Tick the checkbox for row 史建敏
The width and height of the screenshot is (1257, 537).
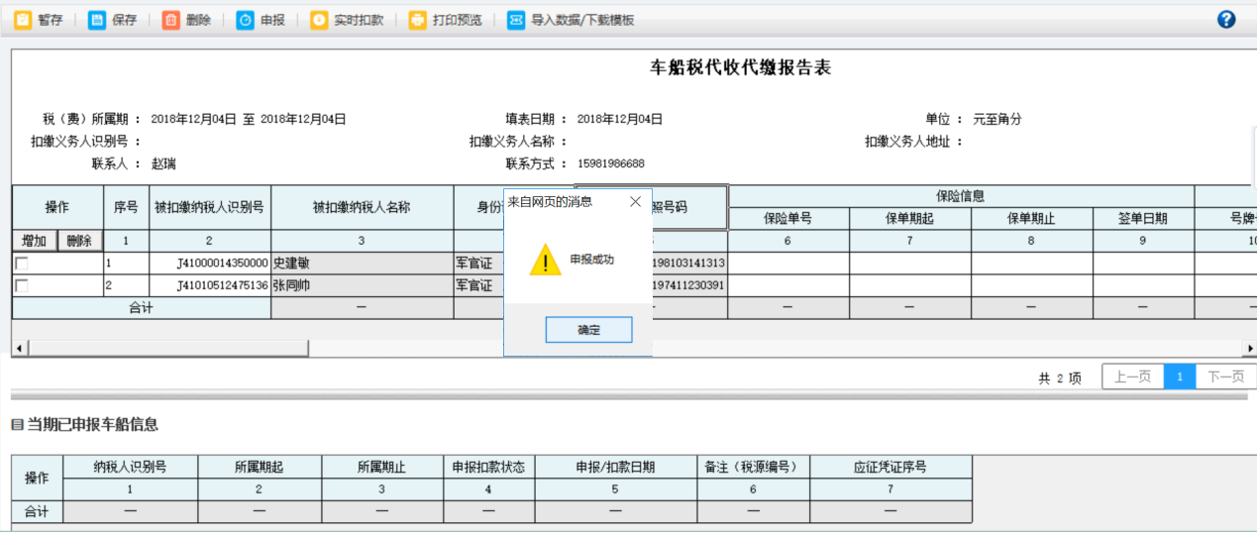tap(21, 264)
